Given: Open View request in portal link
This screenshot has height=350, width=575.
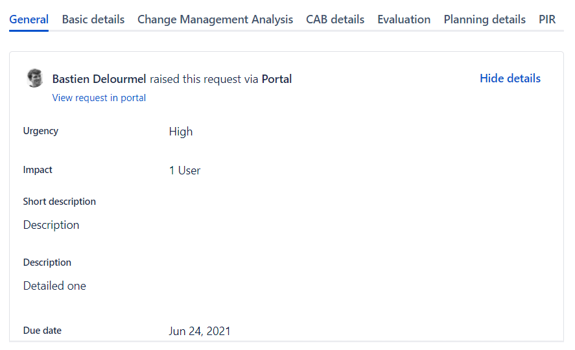Looking at the screenshot, I should pyautogui.click(x=99, y=98).
